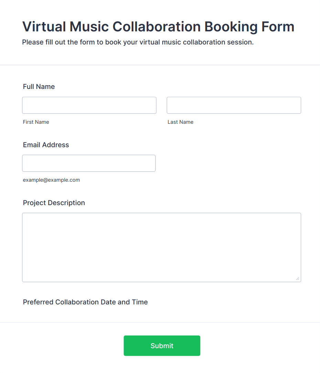Click inside the Project Description text area
320x373 pixels.
(161, 247)
